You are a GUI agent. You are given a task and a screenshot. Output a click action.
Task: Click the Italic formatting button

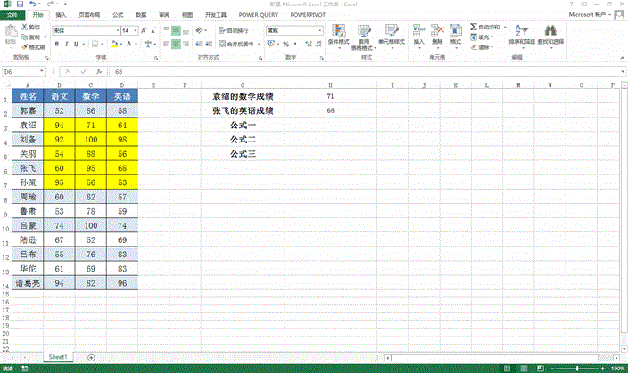pos(64,43)
